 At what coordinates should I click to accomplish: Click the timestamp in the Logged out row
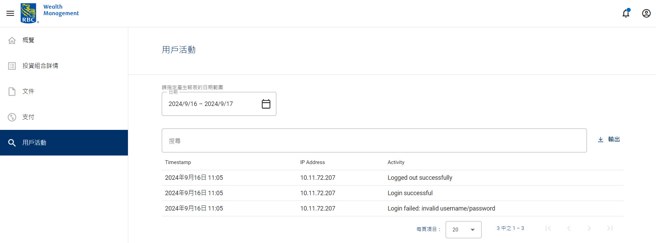[194, 178]
